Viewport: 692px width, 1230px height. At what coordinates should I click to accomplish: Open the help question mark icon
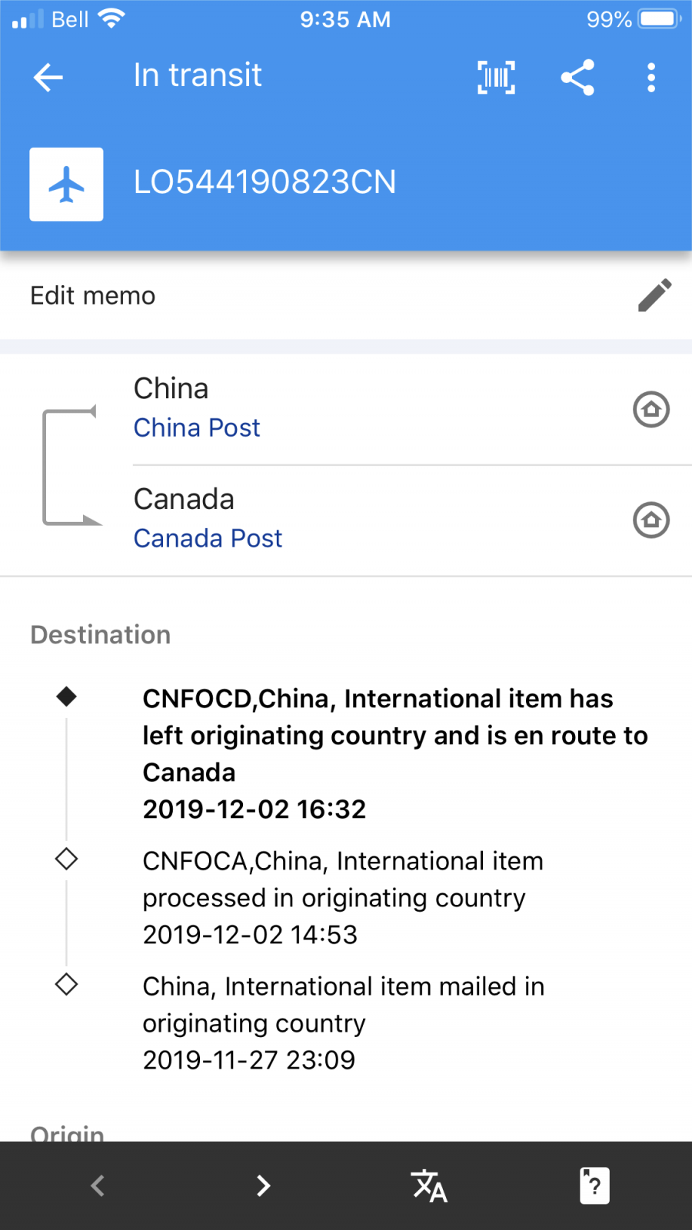coord(594,1185)
